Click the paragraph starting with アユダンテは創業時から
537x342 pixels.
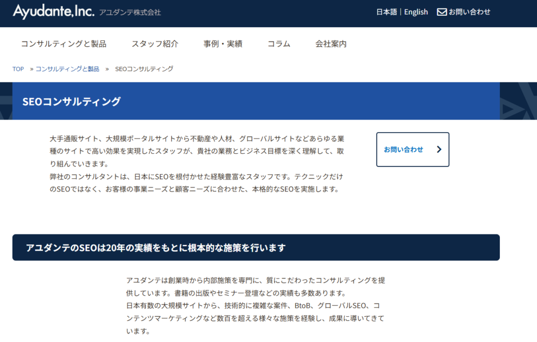tap(256, 305)
